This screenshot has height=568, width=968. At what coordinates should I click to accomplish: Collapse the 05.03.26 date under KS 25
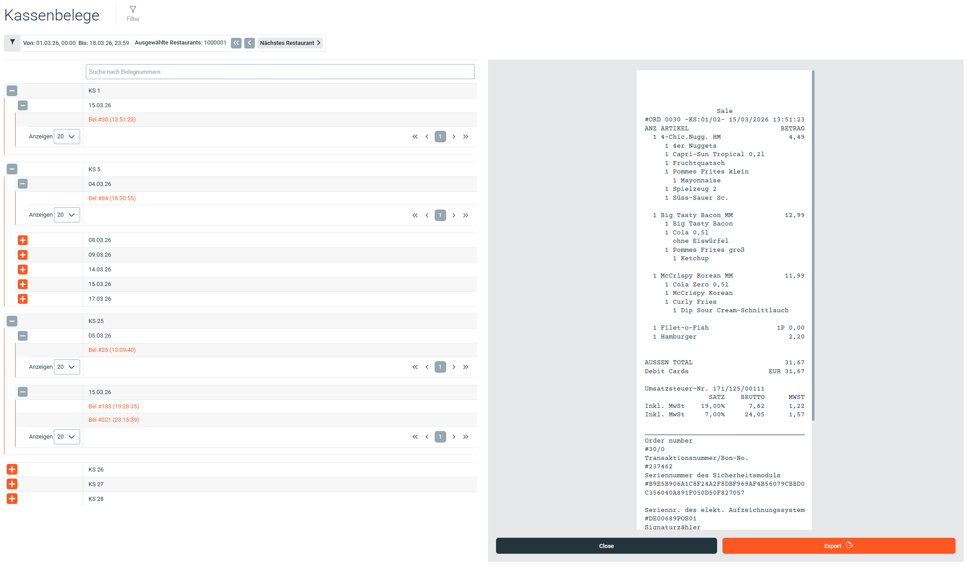(x=23, y=336)
